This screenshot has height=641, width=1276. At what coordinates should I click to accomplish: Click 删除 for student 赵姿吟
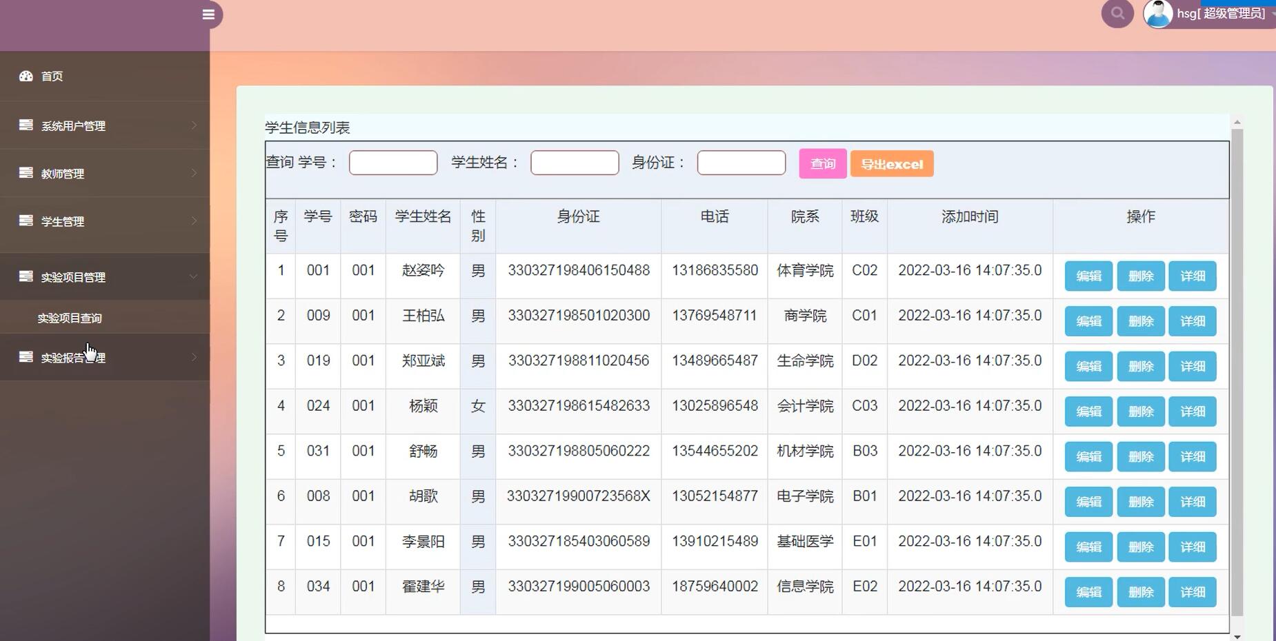point(1141,276)
